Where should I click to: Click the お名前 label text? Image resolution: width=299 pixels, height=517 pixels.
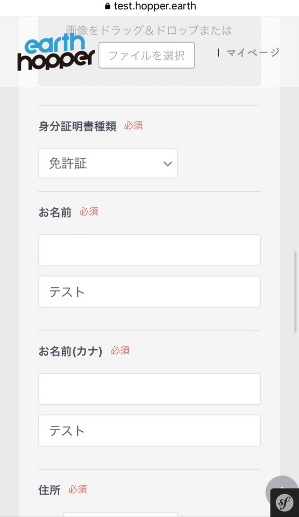(55, 213)
